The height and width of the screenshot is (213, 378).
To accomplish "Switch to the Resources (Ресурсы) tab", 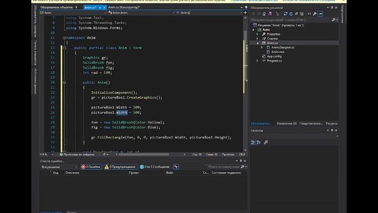I will click(332, 124).
